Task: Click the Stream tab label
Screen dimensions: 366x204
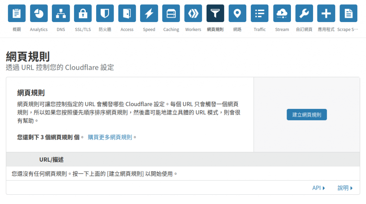Action: (x=282, y=30)
